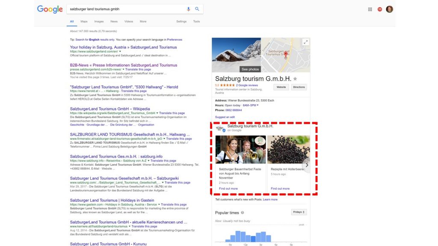Translate the Gastein result page
The image size is (438, 246).
click(x=174, y=205)
